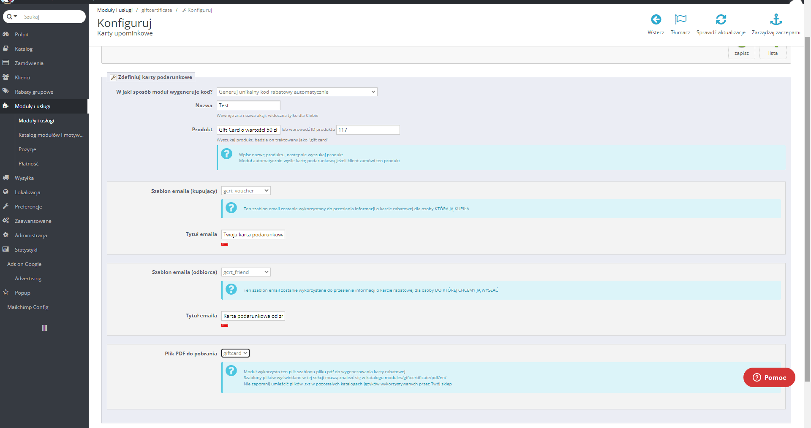Image resolution: width=811 pixels, height=428 pixels.
Task: Open Katalog menu item
Action: tap(24, 49)
